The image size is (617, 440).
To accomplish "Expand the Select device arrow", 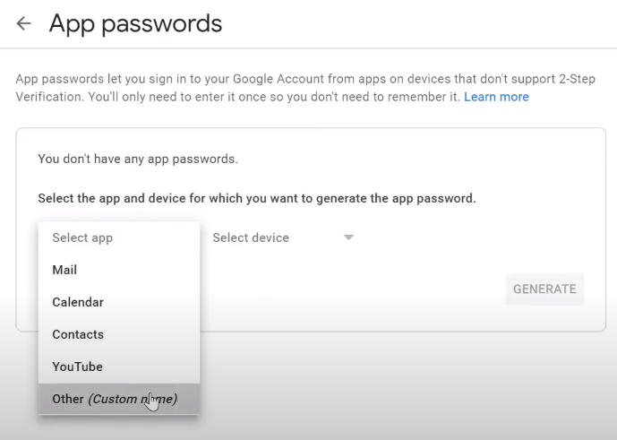I will click(x=348, y=237).
